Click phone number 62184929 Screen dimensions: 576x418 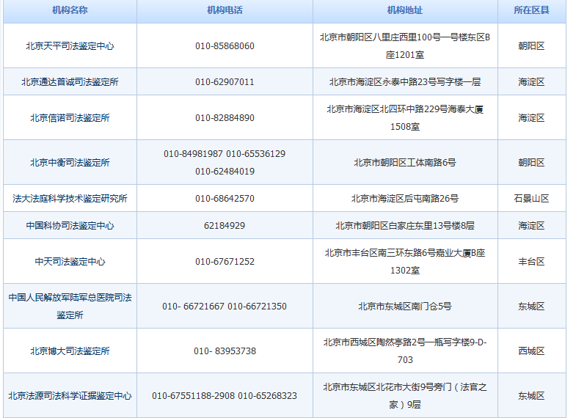(x=225, y=226)
